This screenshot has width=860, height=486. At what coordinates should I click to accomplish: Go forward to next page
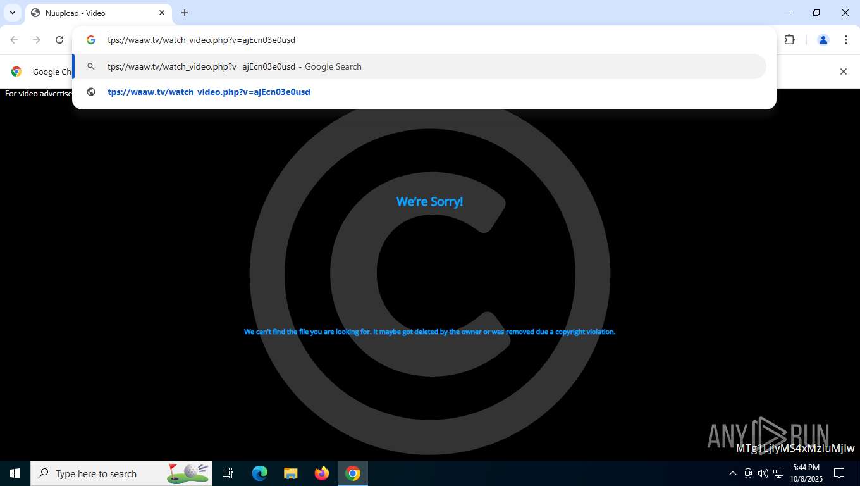pyautogui.click(x=37, y=40)
